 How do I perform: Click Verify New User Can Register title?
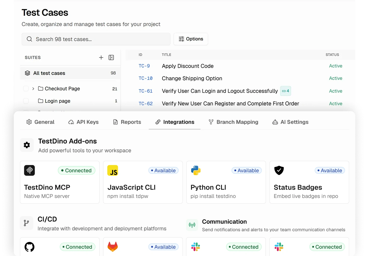pos(230,104)
